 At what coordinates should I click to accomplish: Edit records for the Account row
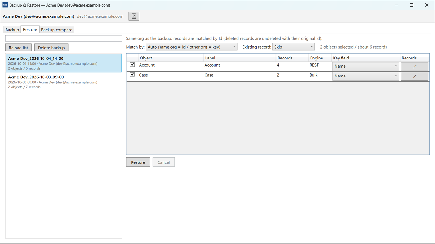coord(414,66)
